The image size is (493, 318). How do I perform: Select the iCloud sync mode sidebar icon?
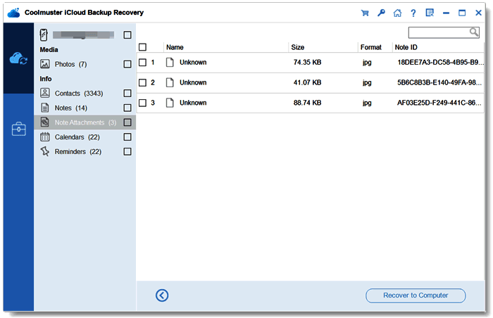tap(18, 58)
